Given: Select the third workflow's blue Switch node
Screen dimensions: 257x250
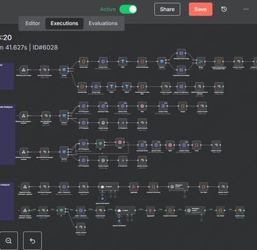Looking at the screenshot, I should click(x=64, y=152).
